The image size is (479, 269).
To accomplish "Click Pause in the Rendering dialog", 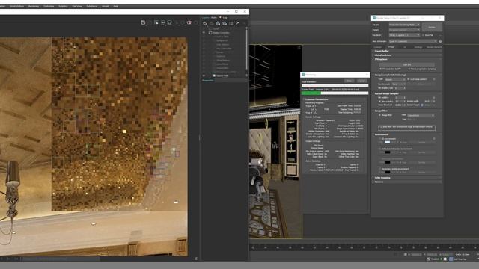I will tap(350, 81).
